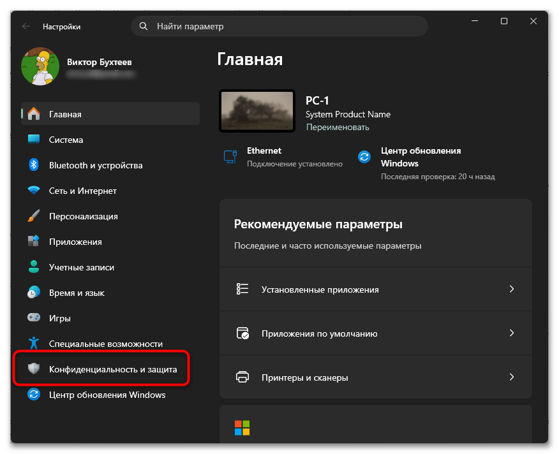Open Принтеры и сканеры row
Screen dimensions: 559x454
click(x=376, y=377)
